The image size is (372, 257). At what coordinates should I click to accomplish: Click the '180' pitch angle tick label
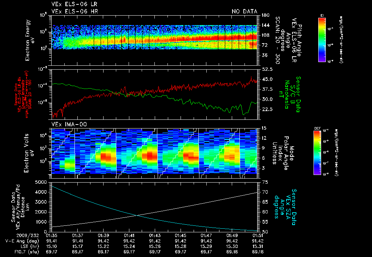(266, 15)
